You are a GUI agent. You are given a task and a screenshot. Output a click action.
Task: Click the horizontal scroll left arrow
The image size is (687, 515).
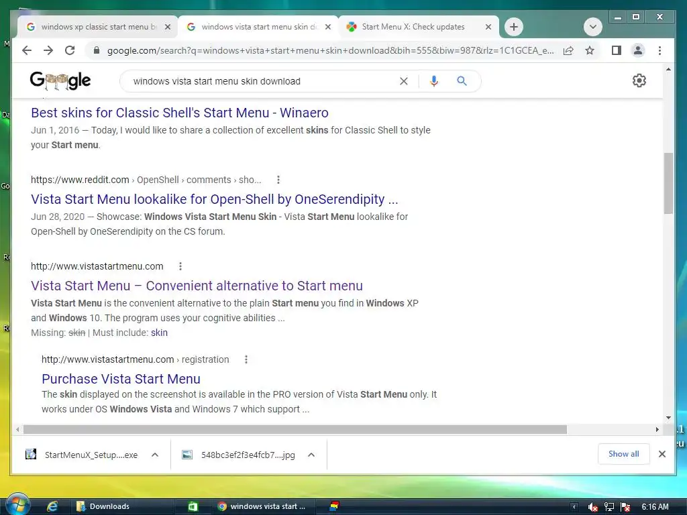(17, 430)
